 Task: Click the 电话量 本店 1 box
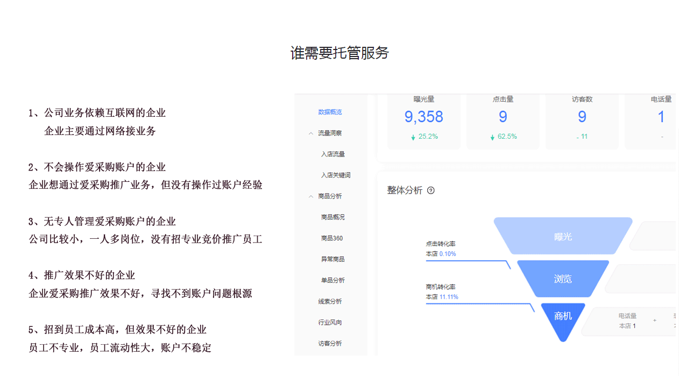tap(627, 321)
